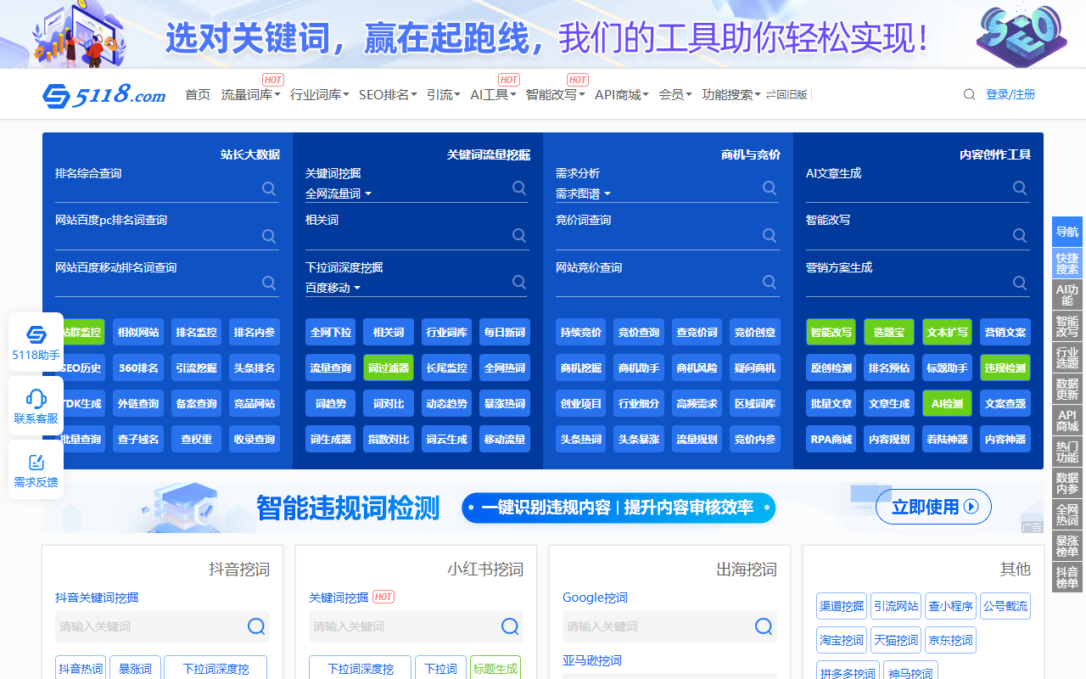Focus the Google挖词 keyword input

click(658, 626)
